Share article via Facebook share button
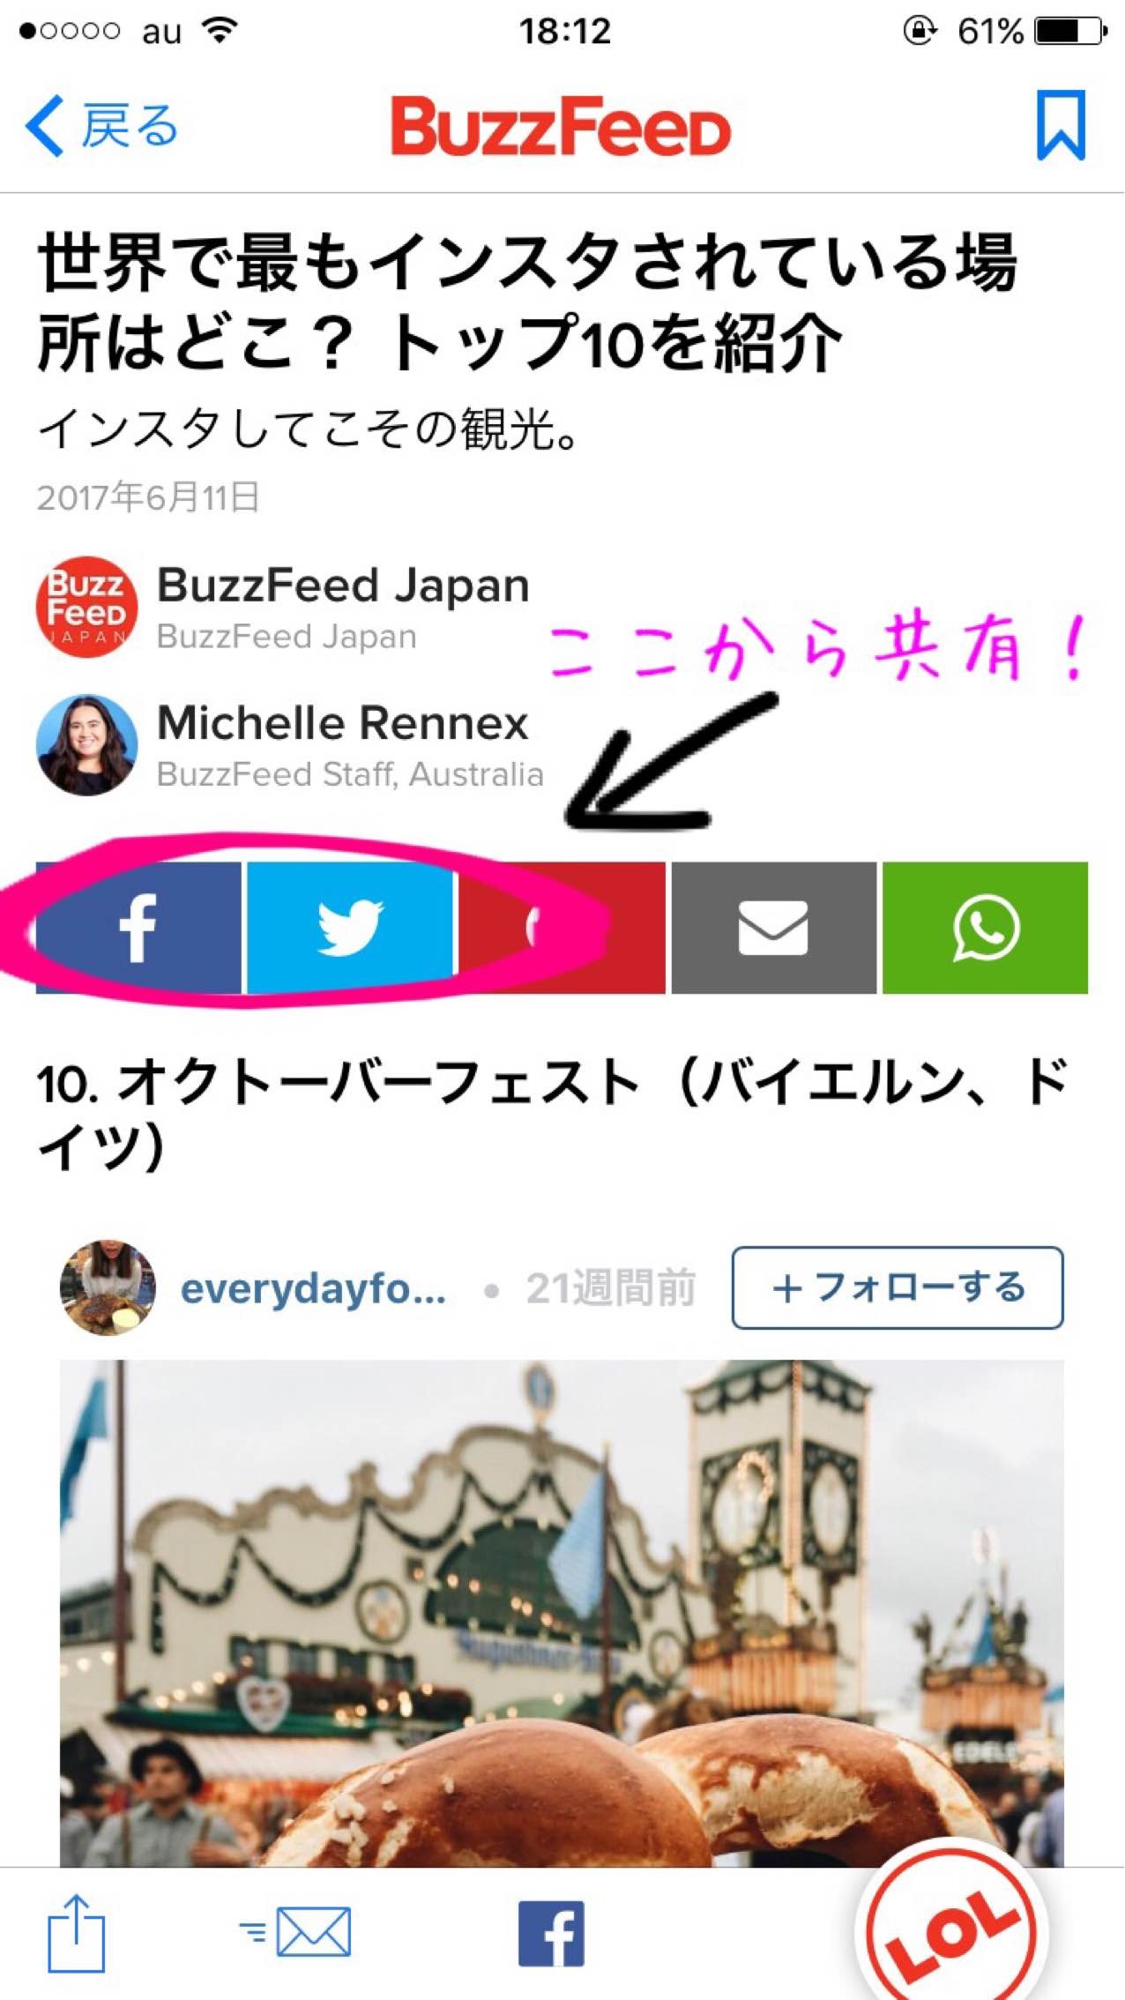Image resolution: width=1125 pixels, height=2000 pixels. tap(138, 928)
